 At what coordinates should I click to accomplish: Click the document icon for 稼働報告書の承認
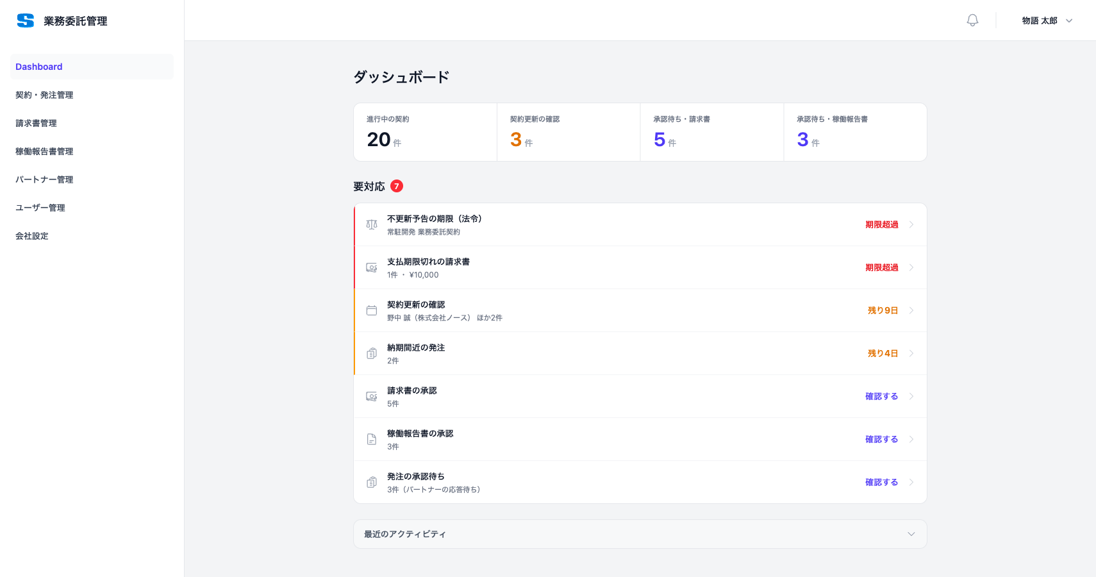[x=372, y=439]
